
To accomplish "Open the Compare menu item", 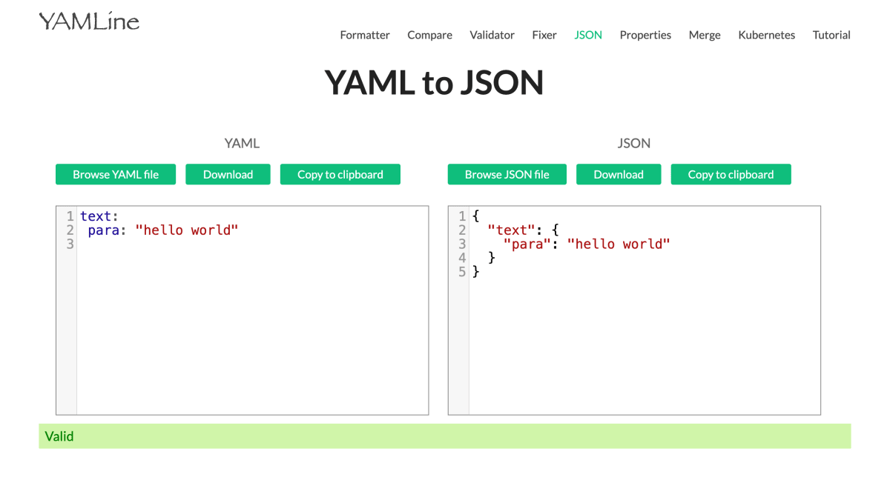I will pos(429,35).
